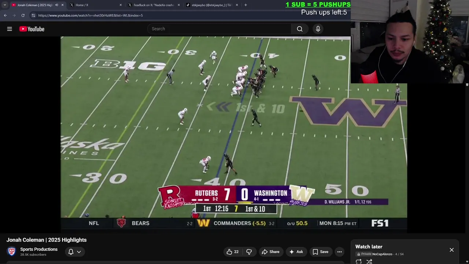Viewport: 469px width, 264px height.
Task: Start voice search with microphone icon
Action: tap(318, 29)
